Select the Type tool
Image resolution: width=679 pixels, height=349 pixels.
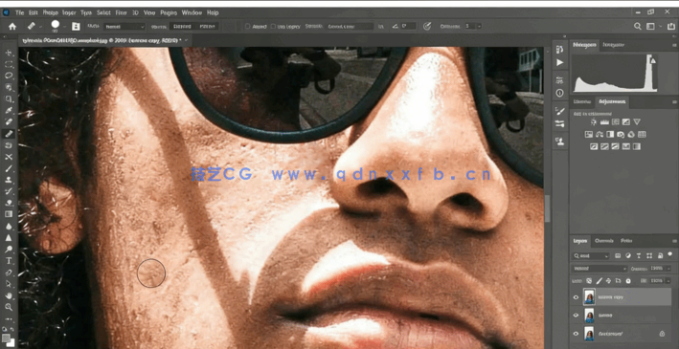(9, 261)
